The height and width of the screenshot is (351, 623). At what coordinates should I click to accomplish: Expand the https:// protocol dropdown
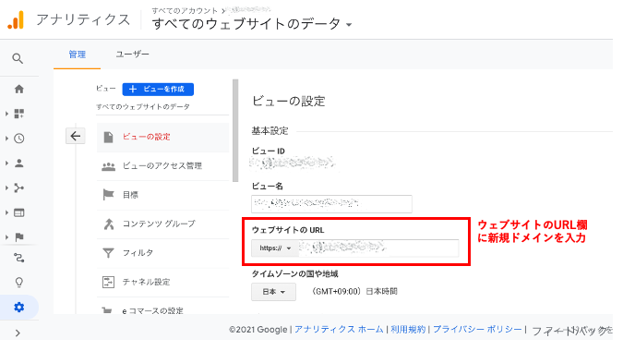275,248
